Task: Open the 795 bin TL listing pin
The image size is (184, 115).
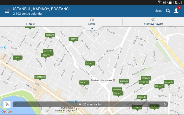Action: pos(84,83)
